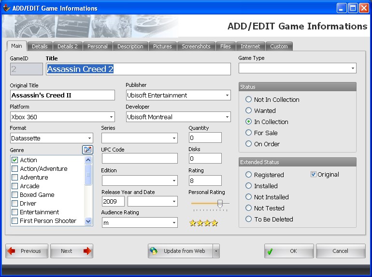Click the genre list scroll-down arrow
372x277 pixels.
tap(88, 221)
